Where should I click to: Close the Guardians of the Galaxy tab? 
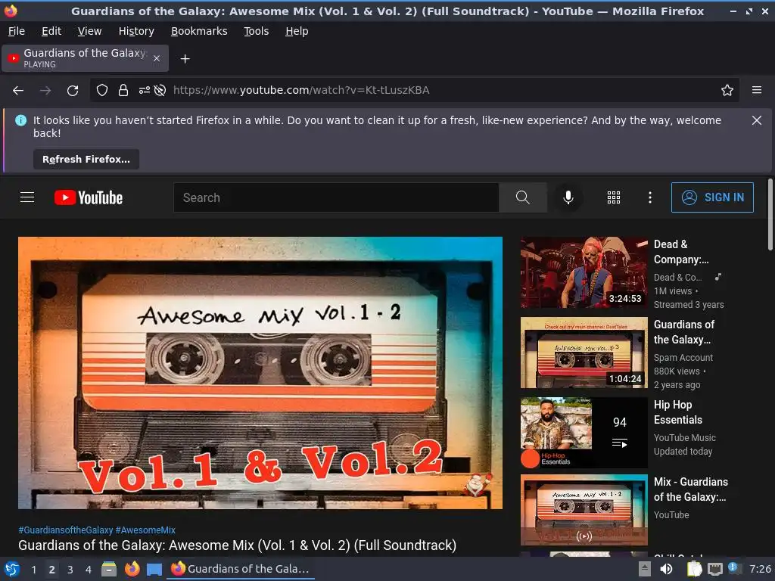click(156, 58)
